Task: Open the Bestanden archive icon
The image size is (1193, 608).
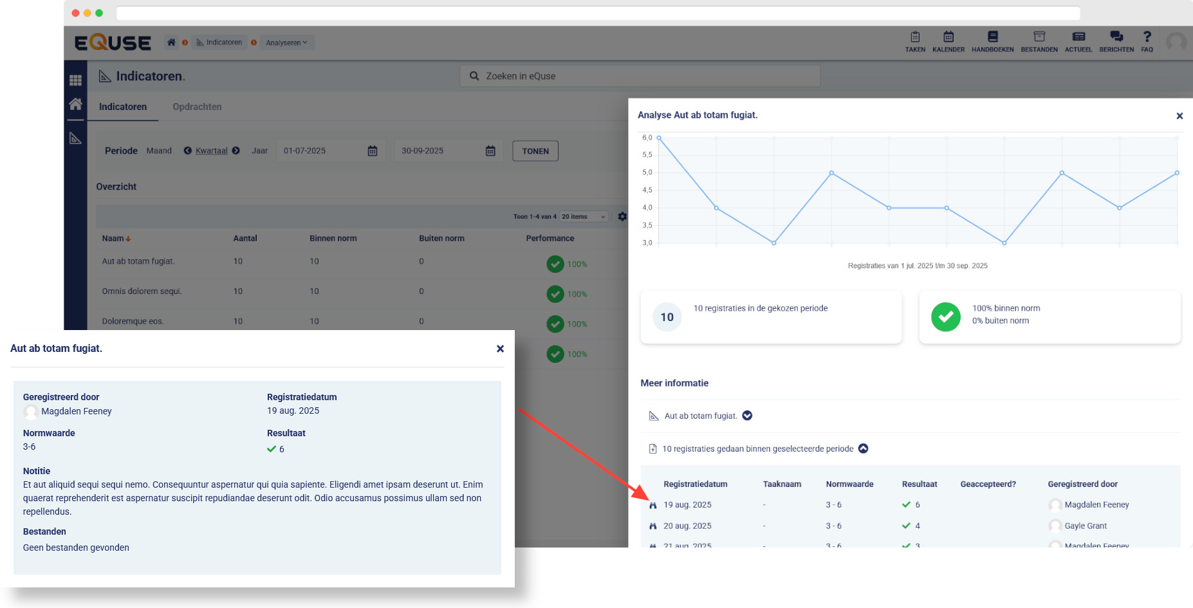Action: point(1039,41)
